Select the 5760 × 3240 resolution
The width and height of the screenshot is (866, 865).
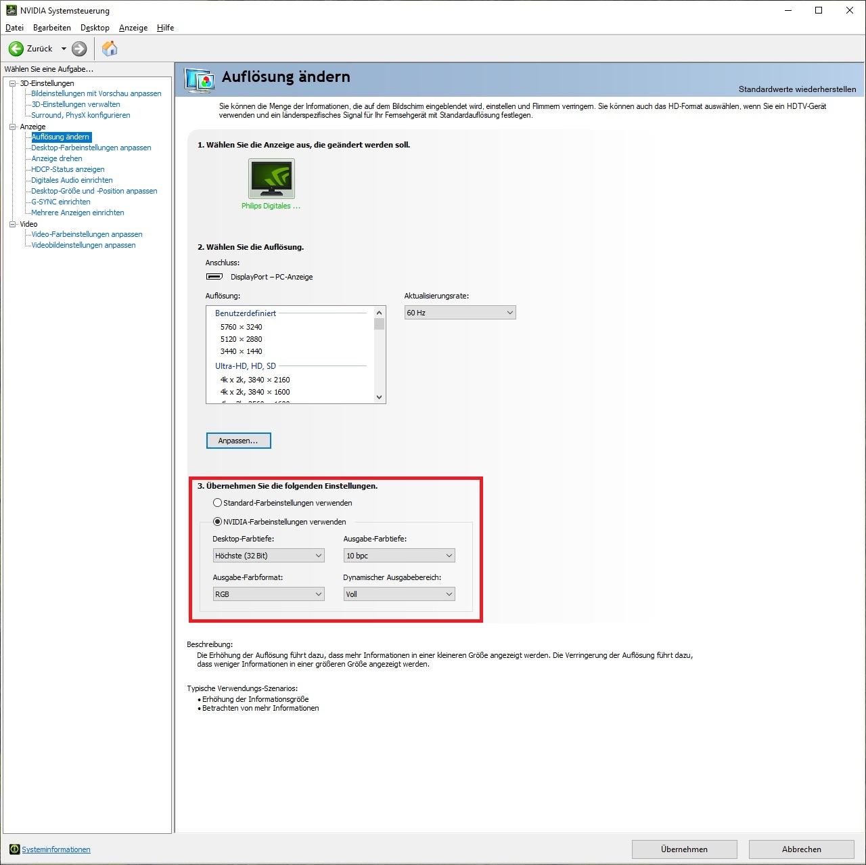(x=241, y=327)
